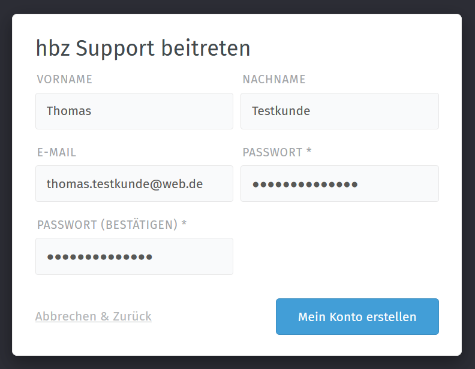
Task: Follow the Abbrechen & Zurück link
Action: click(94, 316)
